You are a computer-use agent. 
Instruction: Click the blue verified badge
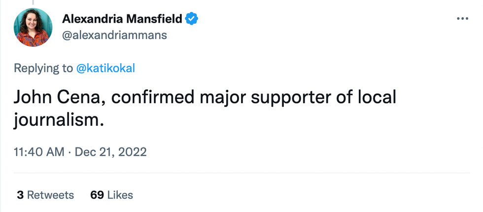click(192, 19)
